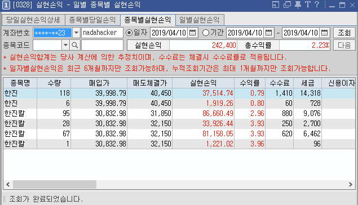Open the account number dropdown arrow
This screenshot has width=358, height=205.
coord(76,33)
